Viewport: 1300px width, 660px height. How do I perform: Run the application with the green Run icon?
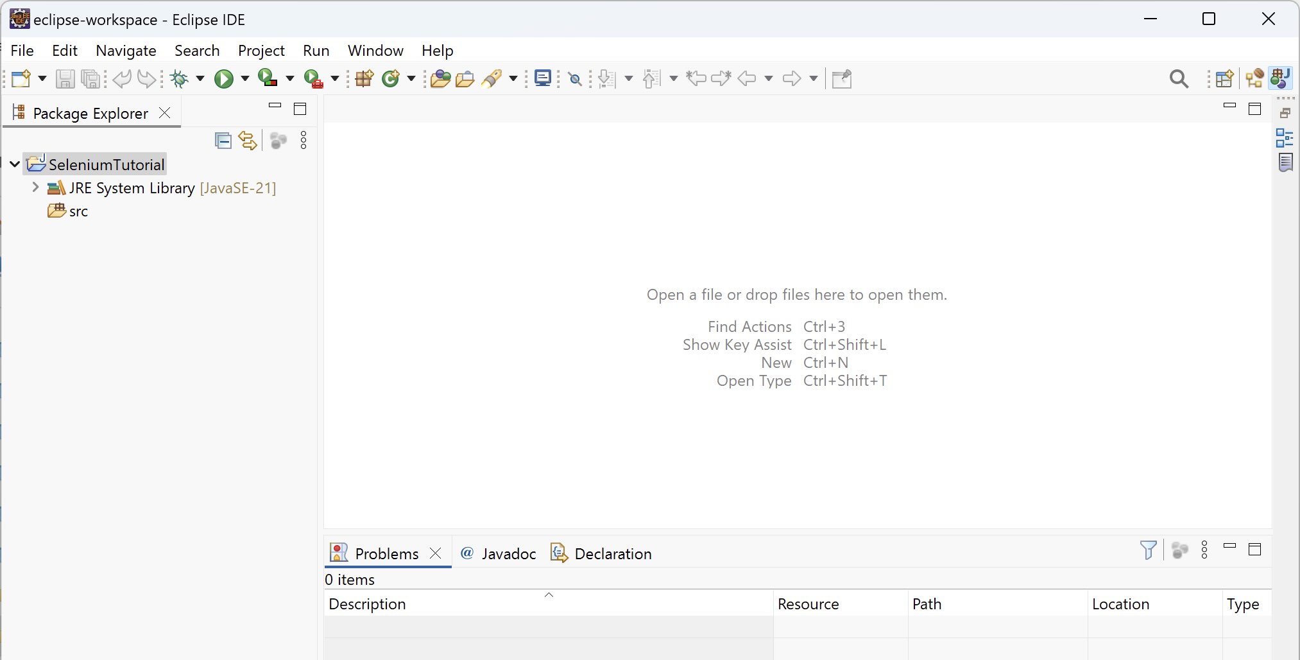point(224,78)
